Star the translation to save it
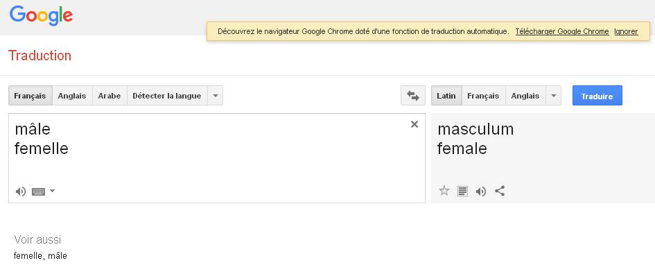The height and width of the screenshot is (272, 655). tap(444, 192)
